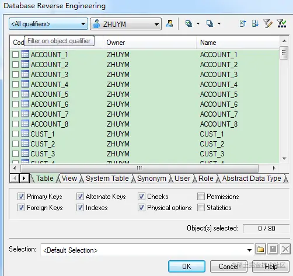The width and height of the screenshot is (293, 276).
Task: Click the move selected to top icon
Action: coord(243,24)
